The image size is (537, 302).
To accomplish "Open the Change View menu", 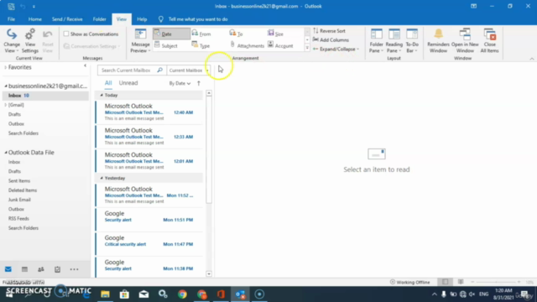I will [12, 41].
